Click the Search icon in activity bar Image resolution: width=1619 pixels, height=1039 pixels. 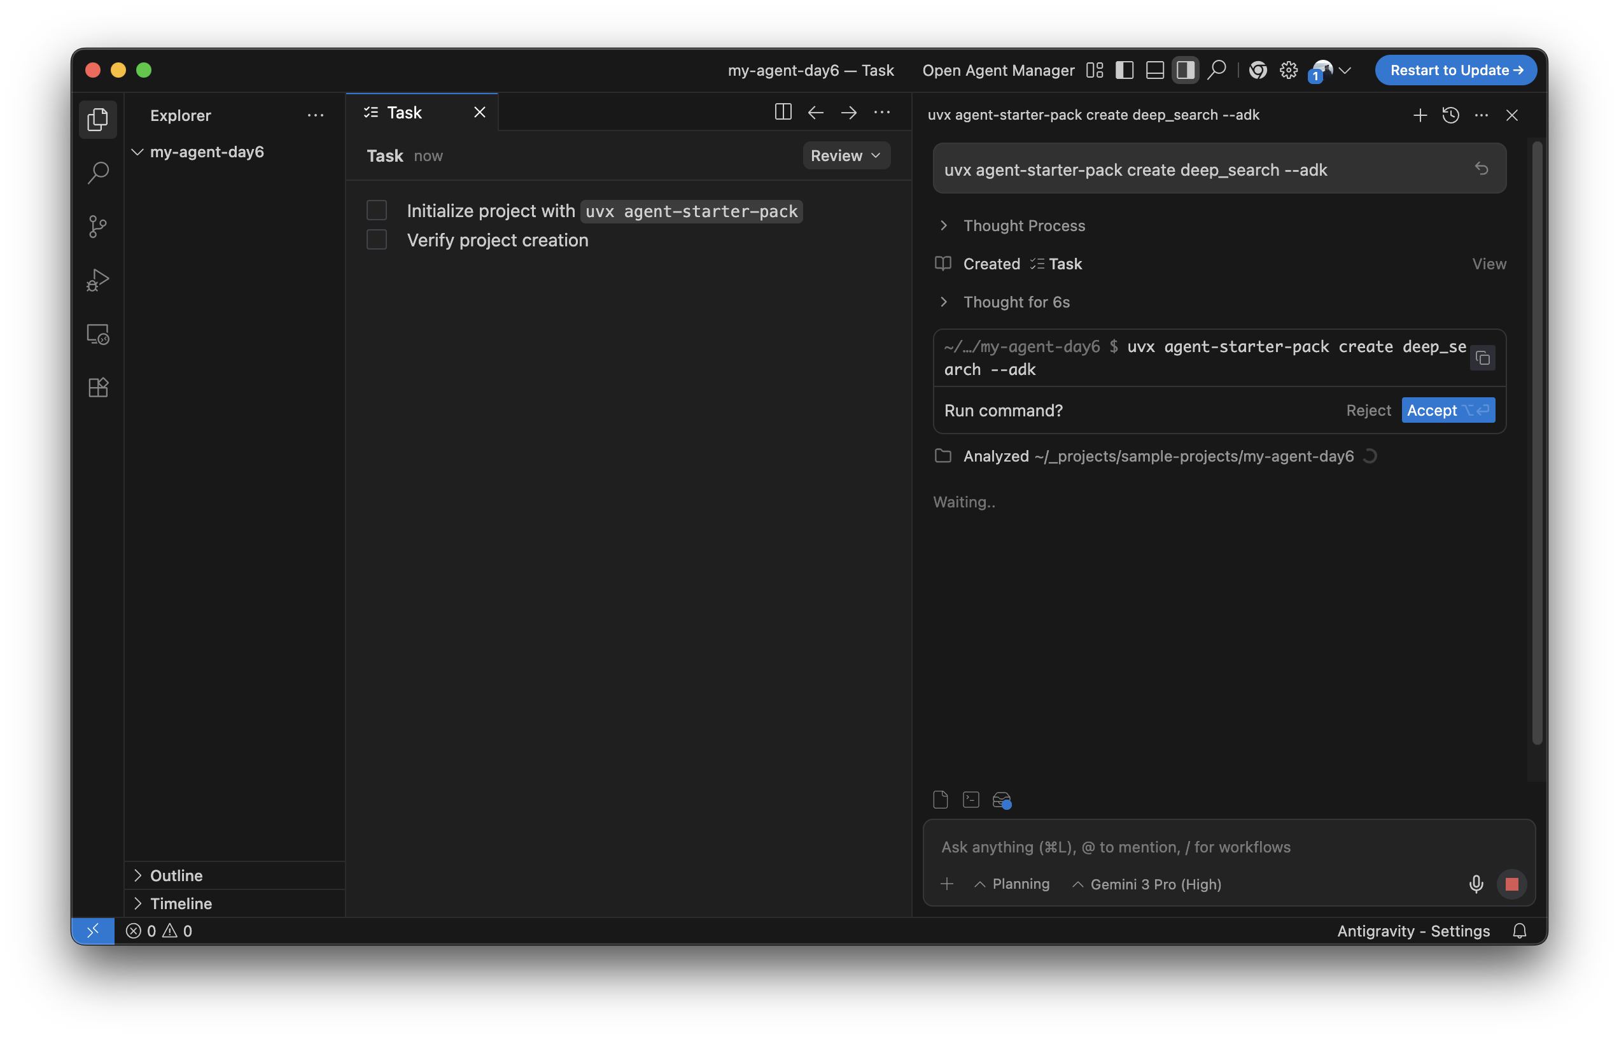[98, 173]
